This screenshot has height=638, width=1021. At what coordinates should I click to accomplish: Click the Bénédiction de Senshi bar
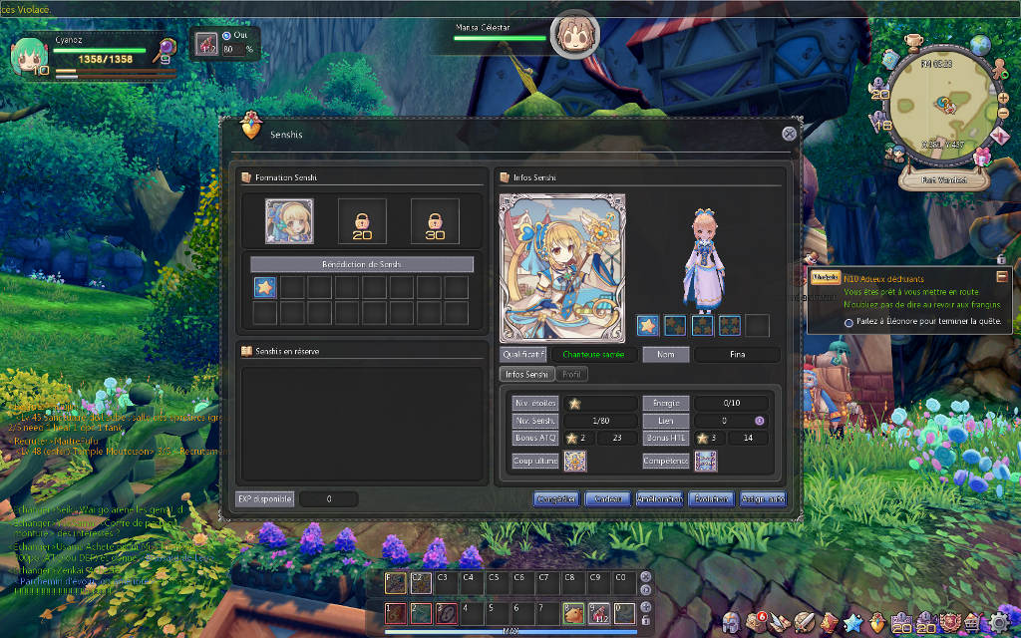click(362, 264)
